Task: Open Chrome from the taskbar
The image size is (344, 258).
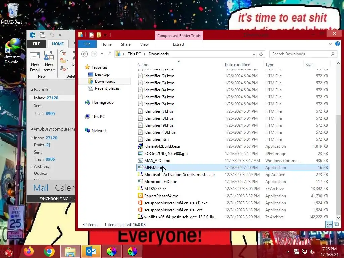Action: point(49,251)
